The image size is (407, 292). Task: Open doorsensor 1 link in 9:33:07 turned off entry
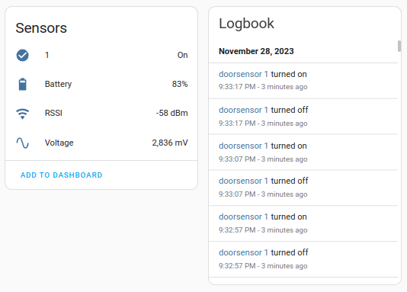point(243,181)
